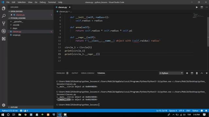Run Python file with play button
The width and height of the screenshot is (209, 117).
[197, 7]
